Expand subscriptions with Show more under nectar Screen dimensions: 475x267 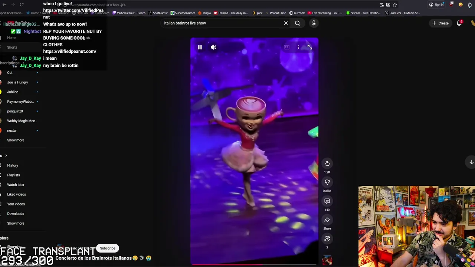[x=16, y=140]
